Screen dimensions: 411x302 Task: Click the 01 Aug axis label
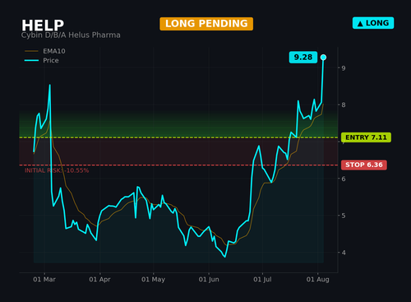pyautogui.click(x=317, y=280)
